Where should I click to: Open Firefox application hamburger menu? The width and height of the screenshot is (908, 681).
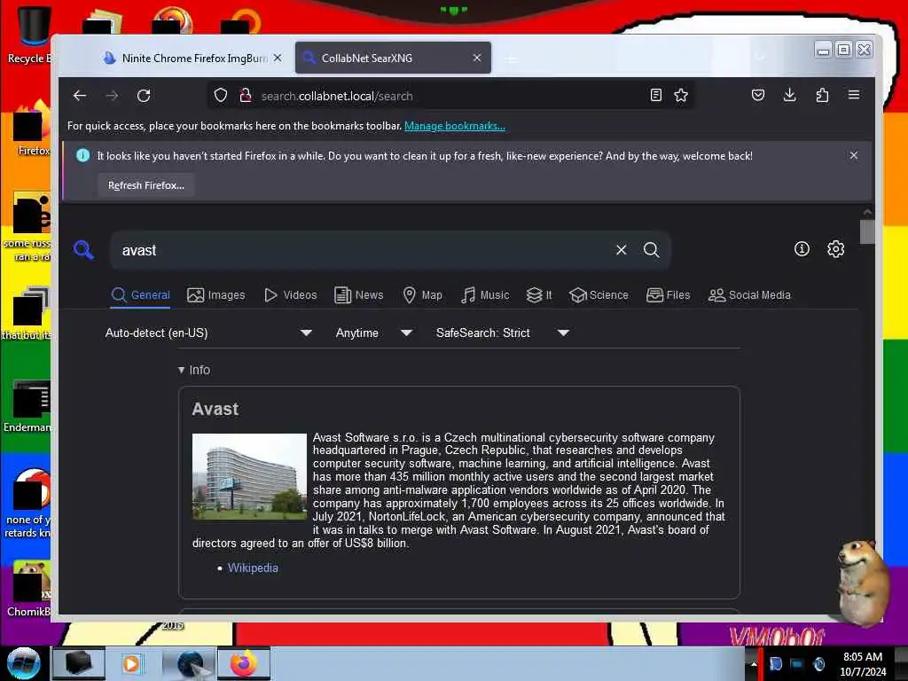[854, 95]
